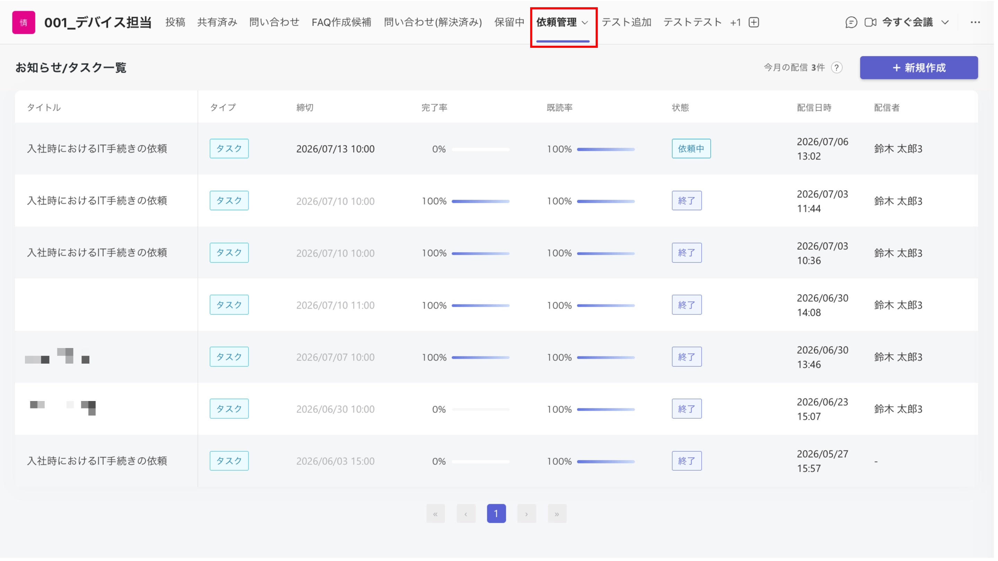Open task titled 入社時におけるIT手続きの依頼 due 2026/07/13
The width and height of the screenshot is (998, 561).
point(97,149)
